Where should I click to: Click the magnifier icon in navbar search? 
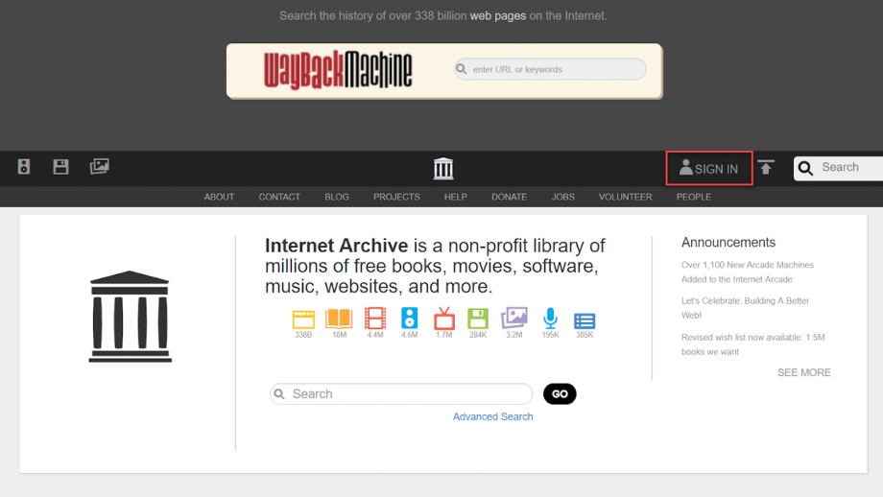pos(806,168)
